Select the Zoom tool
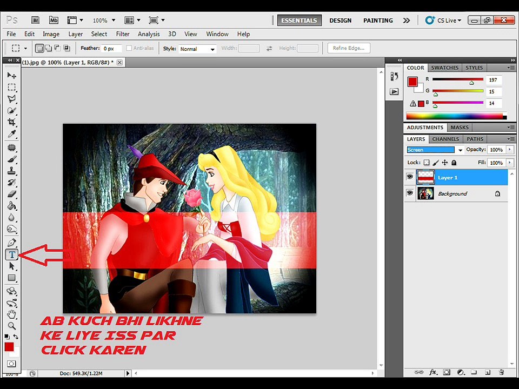The image size is (519, 389). coord(11,326)
